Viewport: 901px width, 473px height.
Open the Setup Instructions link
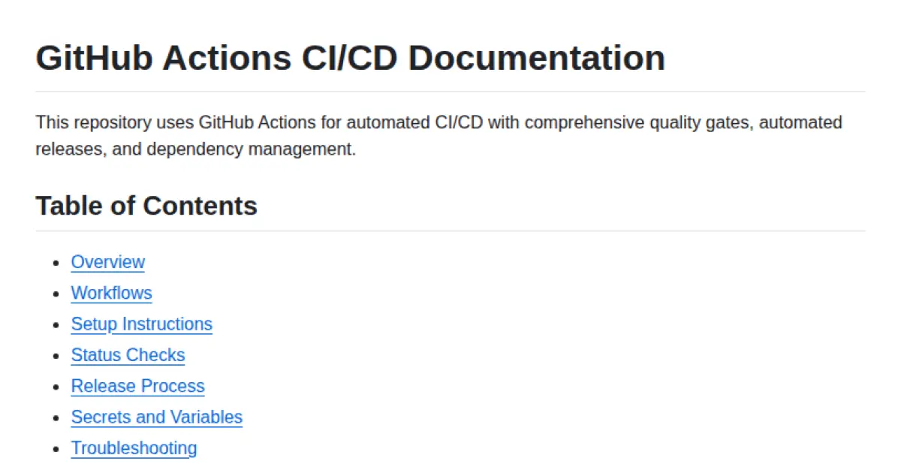(x=141, y=324)
